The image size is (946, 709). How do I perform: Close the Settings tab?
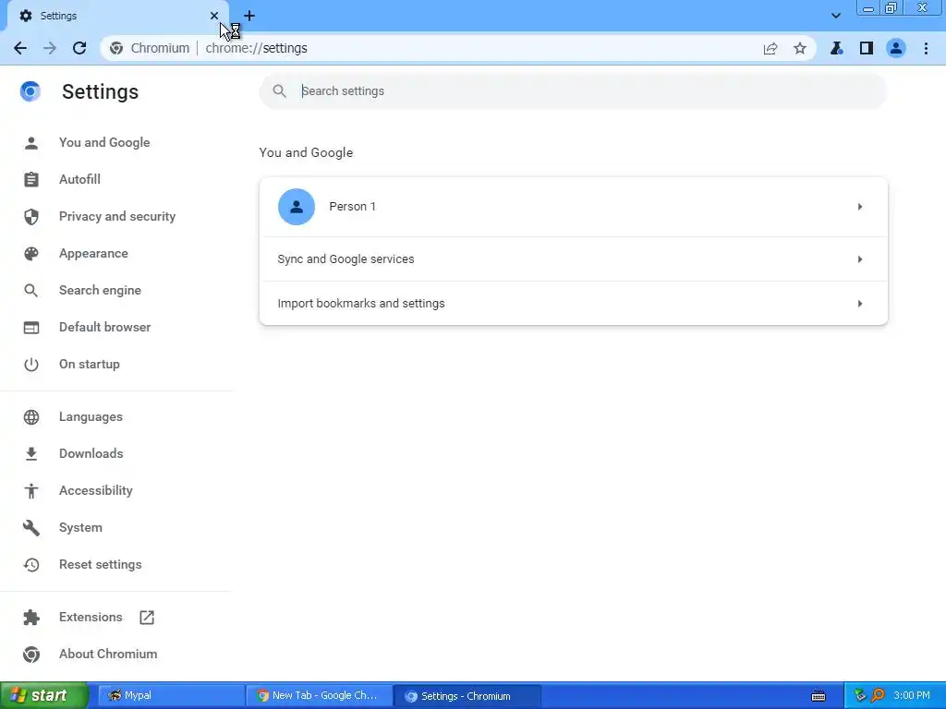pos(214,16)
